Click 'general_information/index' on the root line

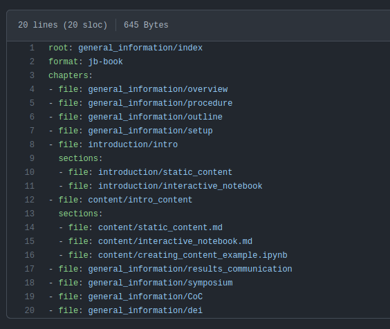click(140, 48)
